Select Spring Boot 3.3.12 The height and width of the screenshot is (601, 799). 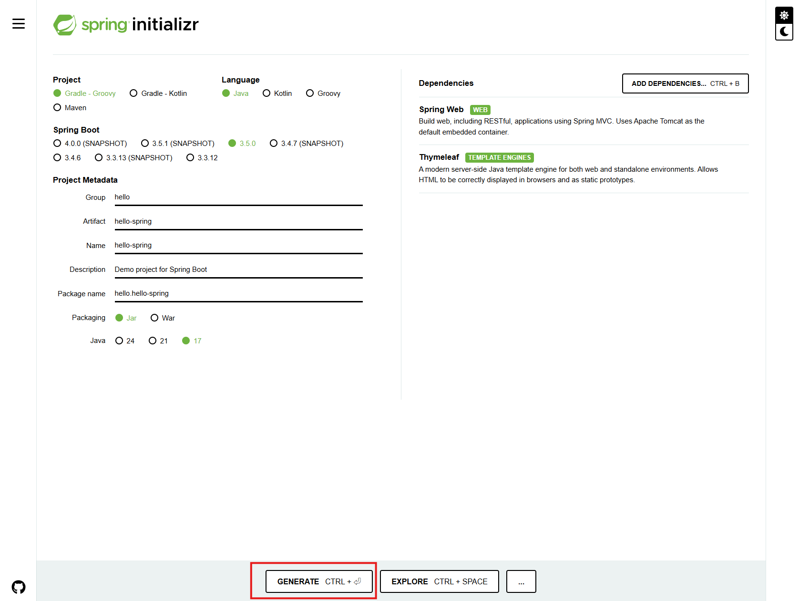[202, 158]
